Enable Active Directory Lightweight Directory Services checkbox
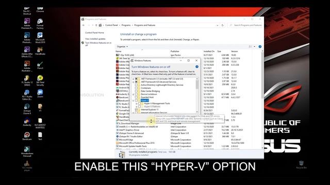The image size is (330, 185). pyautogui.click(x=136, y=85)
